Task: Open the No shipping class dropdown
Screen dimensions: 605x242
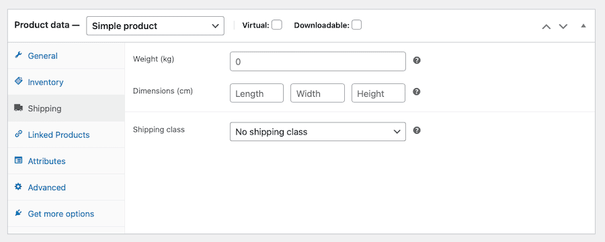Action: (317, 132)
